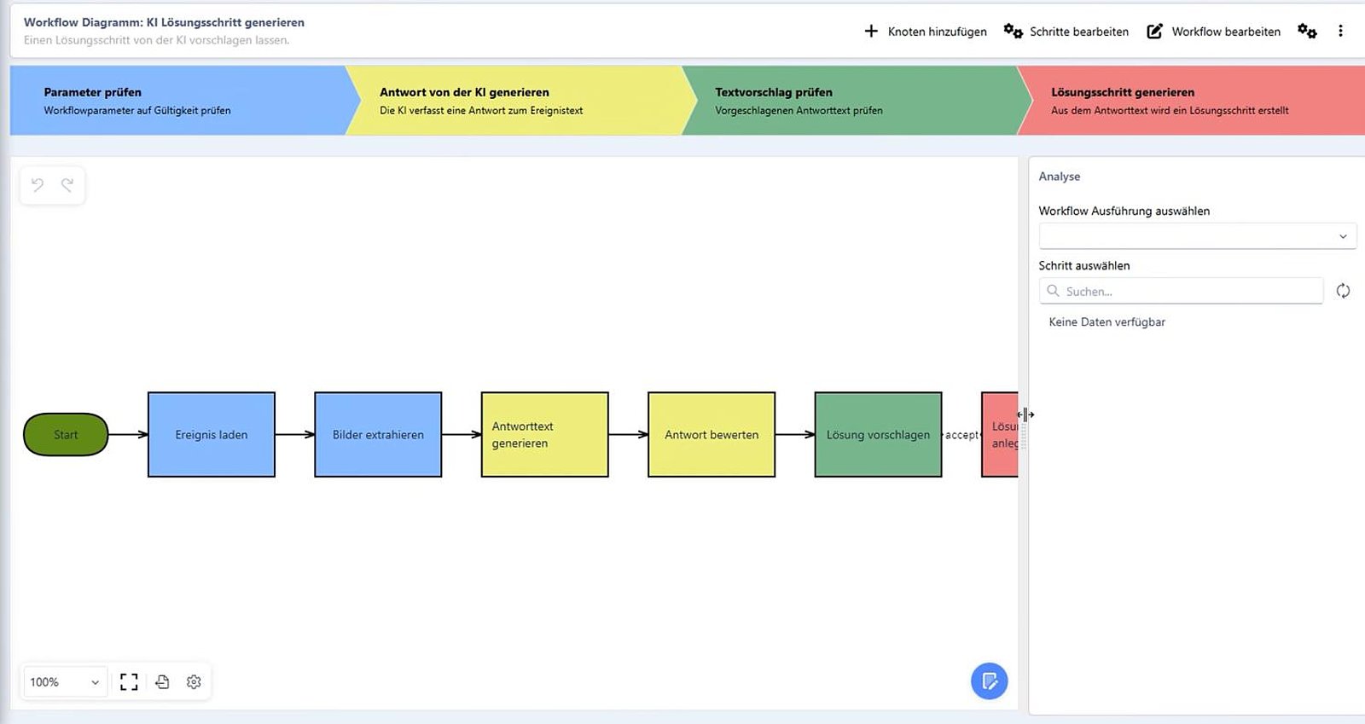This screenshot has width=1365, height=724.
Task: Click the pencil icon for Workflow bearbeiten
Action: pyautogui.click(x=1154, y=31)
